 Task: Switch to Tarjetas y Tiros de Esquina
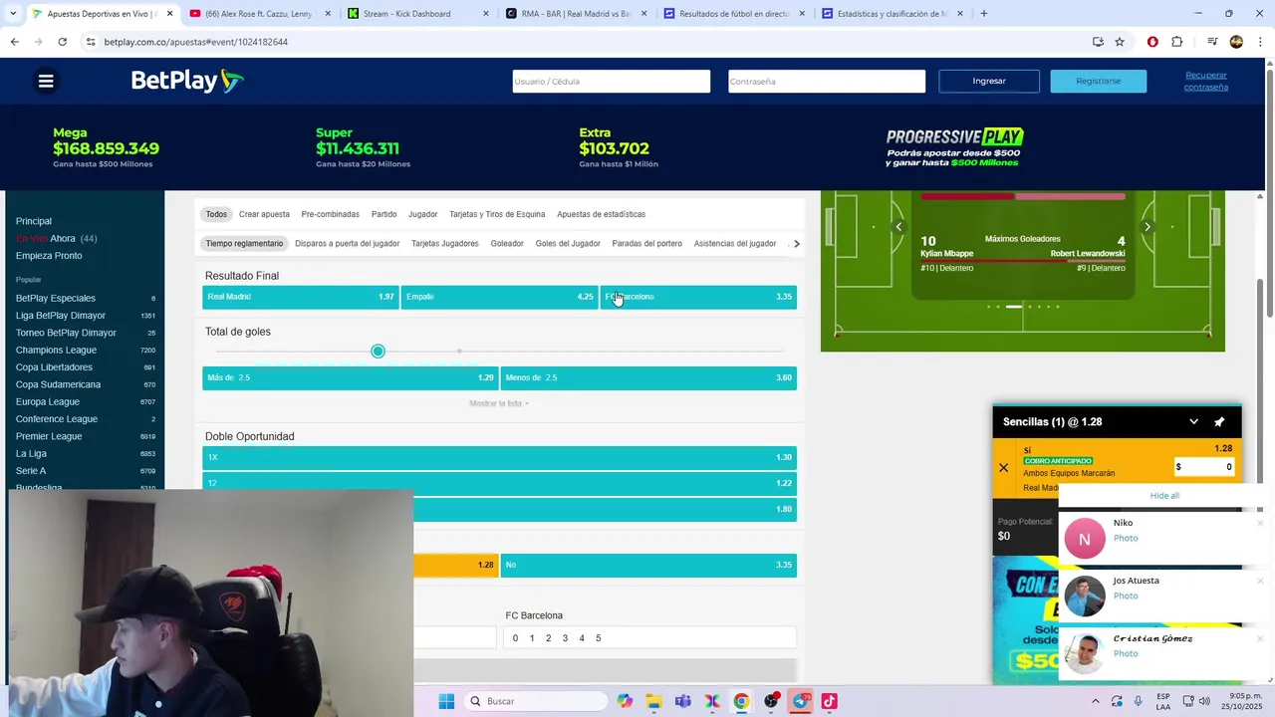(x=497, y=214)
